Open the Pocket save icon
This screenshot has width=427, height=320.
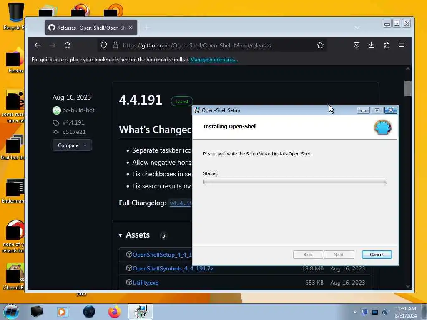(x=357, y=45)
